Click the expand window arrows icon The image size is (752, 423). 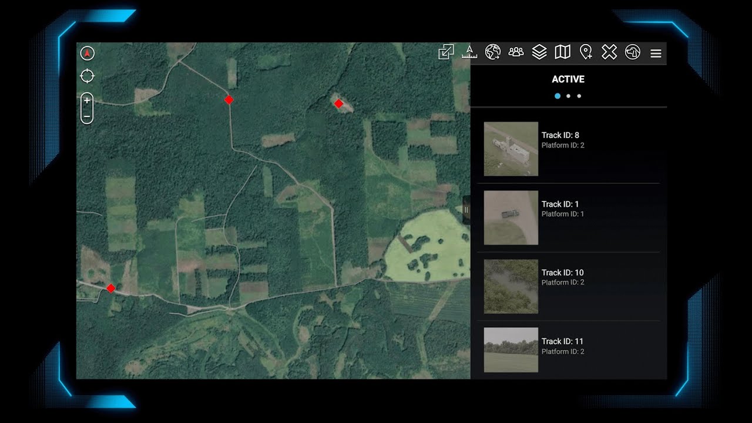tap(446, 52)
